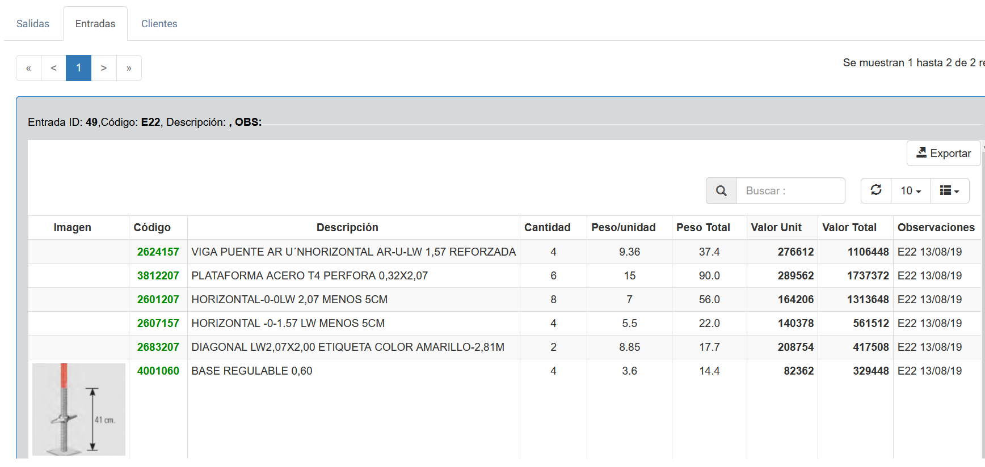Go to previous page with < button
Screen dimensions: 985x467
click(53, 68)
